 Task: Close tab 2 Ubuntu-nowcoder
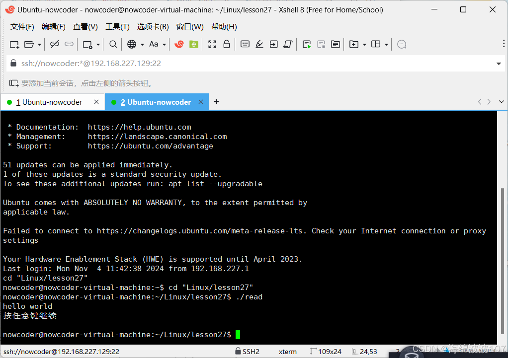[201, 102]
